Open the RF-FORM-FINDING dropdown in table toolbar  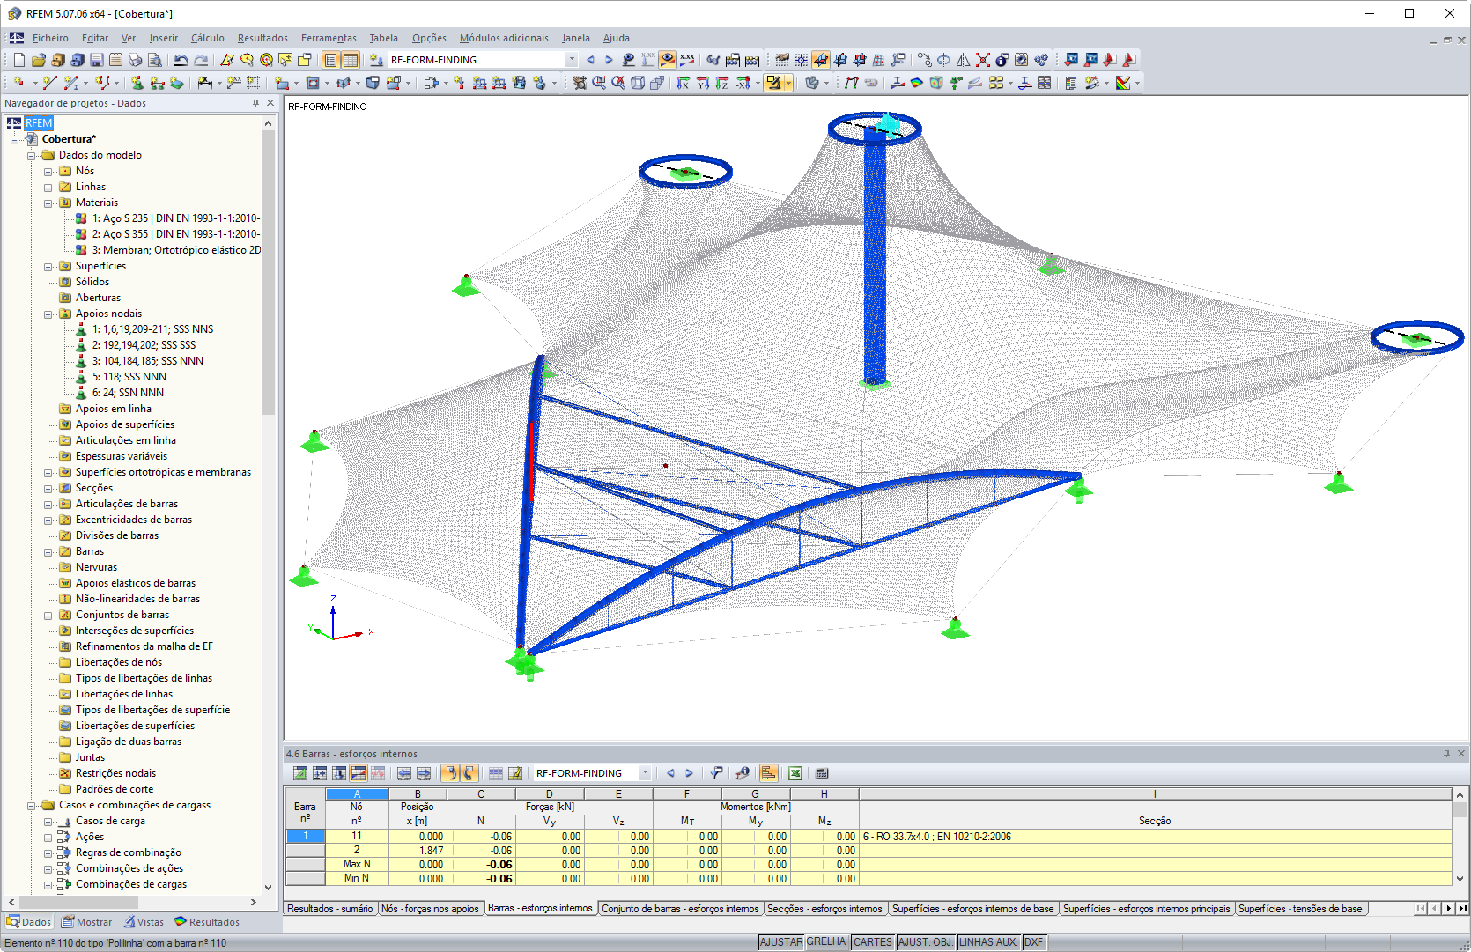645,773
